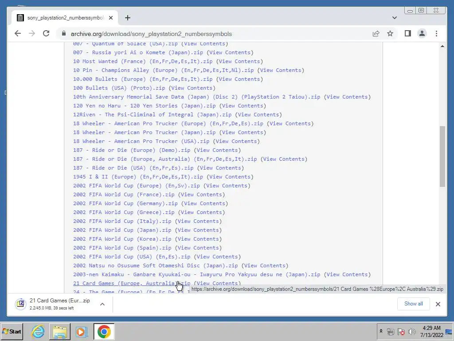The height and width of the screenshot is (341, 454).
Task: Download 187 Ride or Die (Europe, Australia) zip
Action: (165, 159)
